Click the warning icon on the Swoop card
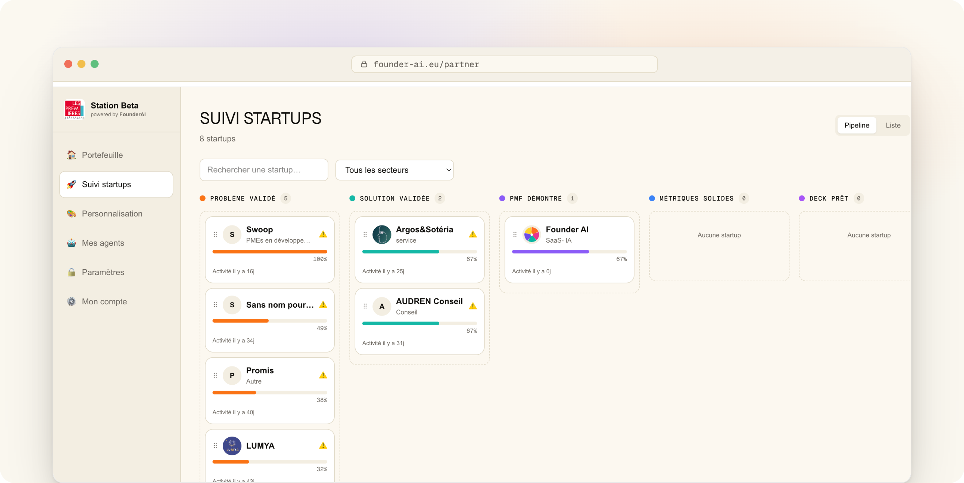The height and width of the screenshot is (483, 964). 323,235
